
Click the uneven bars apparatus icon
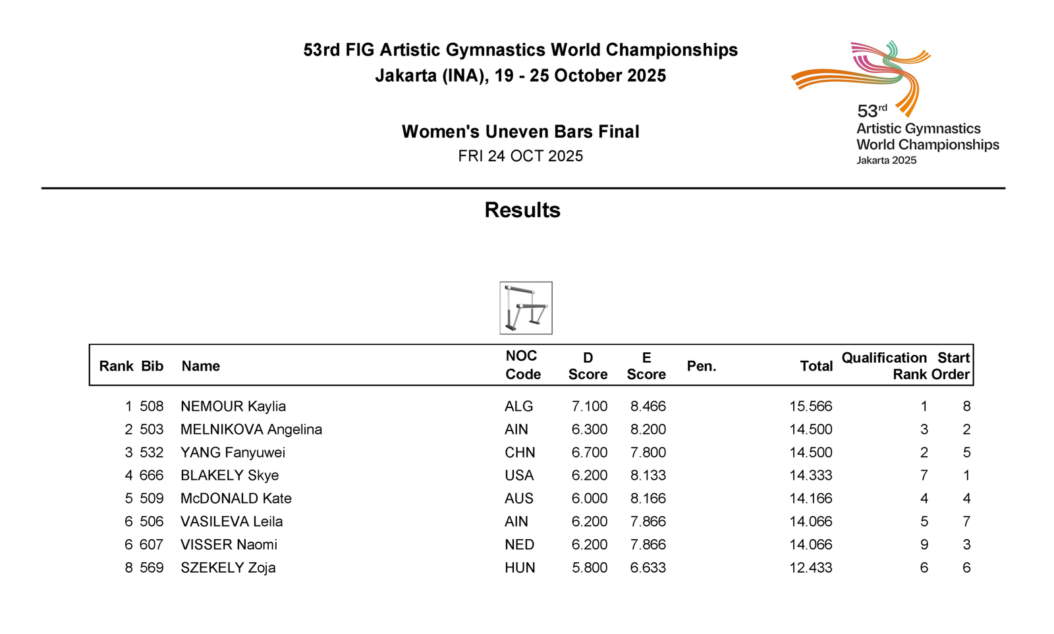[x=526, y=308]
